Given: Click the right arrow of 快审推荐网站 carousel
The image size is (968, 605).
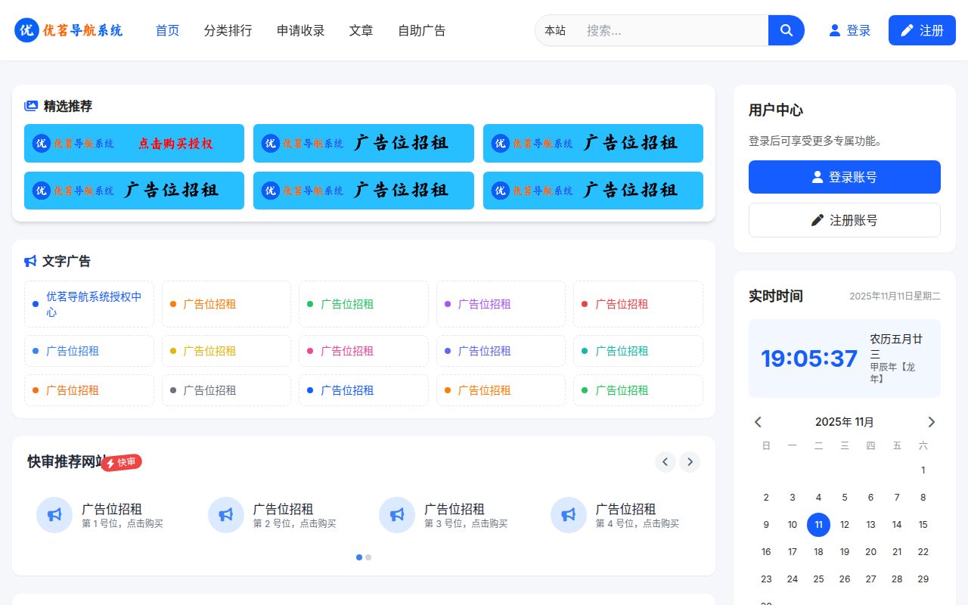Looking at the screenshot, I should click(689, 461).
